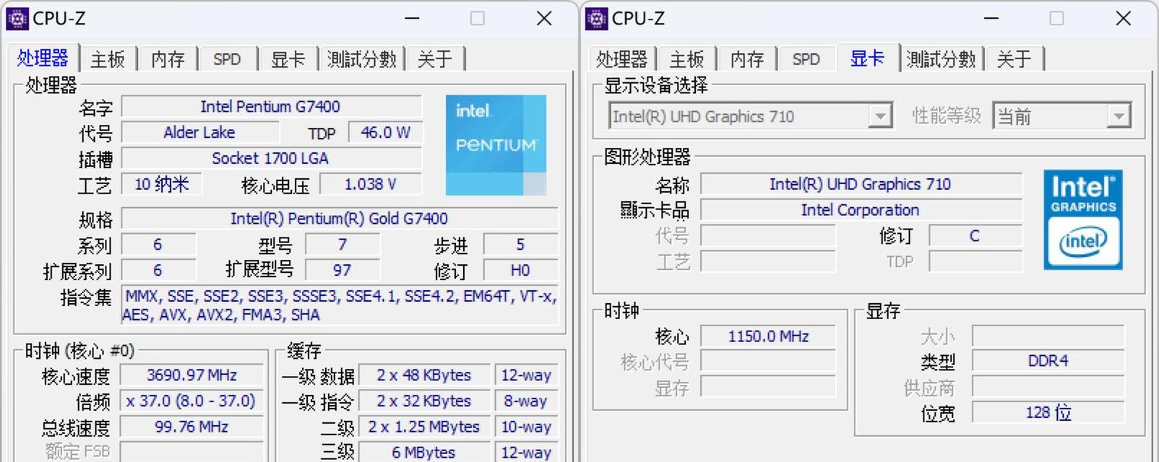
Task: Go to the 显卡 tab in the left window
Action: [x=288, y=59]
